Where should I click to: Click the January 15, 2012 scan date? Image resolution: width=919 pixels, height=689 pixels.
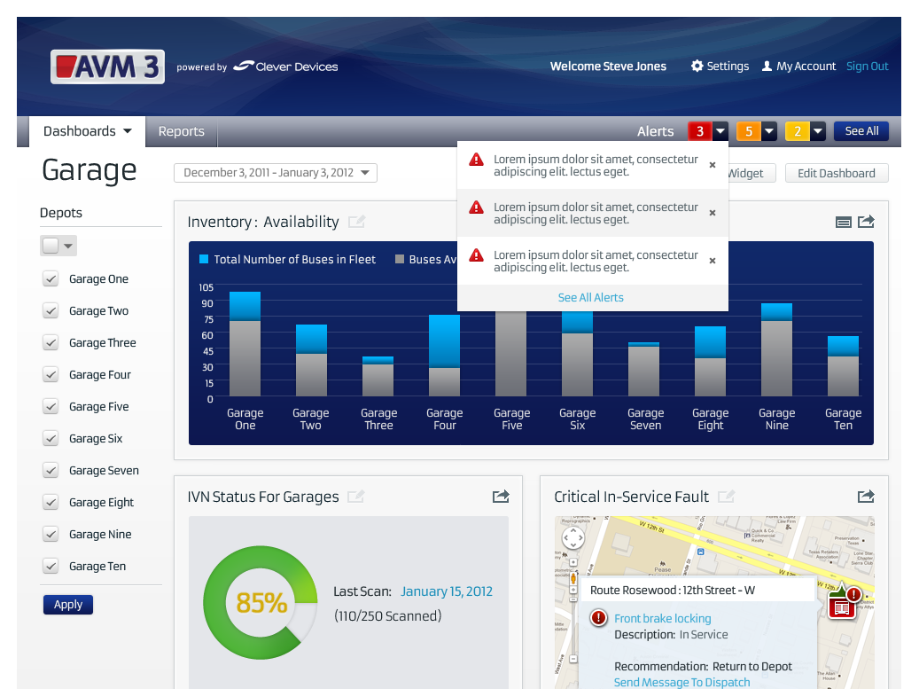pyautogui.click(x=447, y=591)
